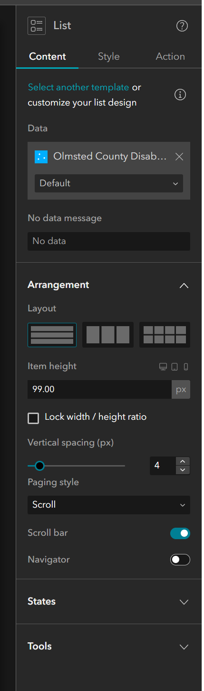The image size is (204, 691).
Task: Expand the Tools section
Action: coord(109,647)
